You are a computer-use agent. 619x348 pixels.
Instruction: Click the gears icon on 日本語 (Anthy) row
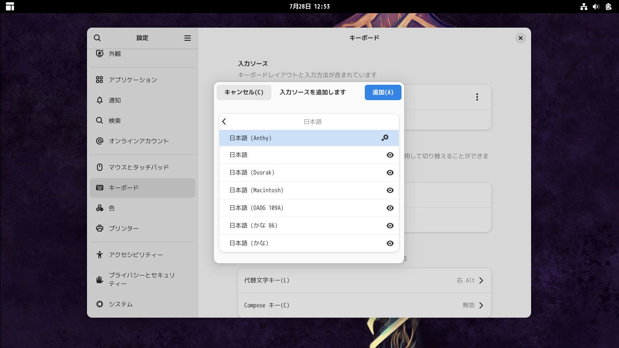pos(385,138)
